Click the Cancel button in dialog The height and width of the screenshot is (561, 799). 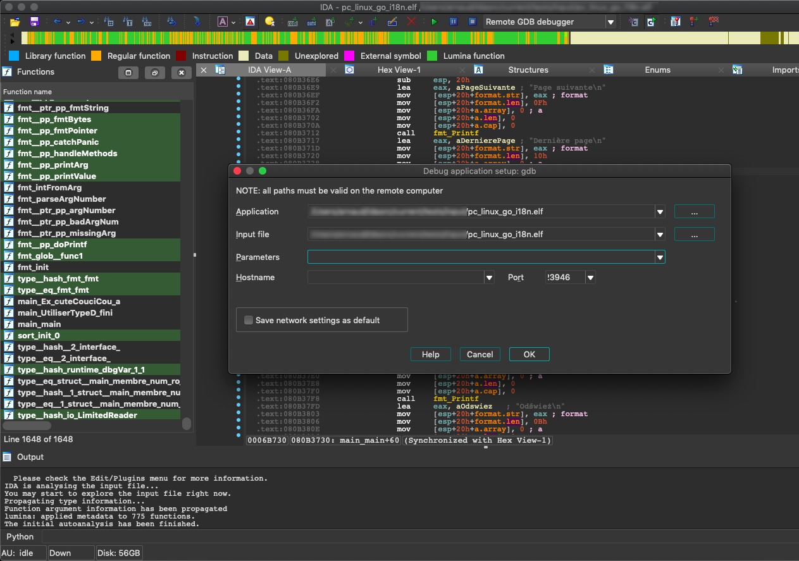click(x=480, y=354)
